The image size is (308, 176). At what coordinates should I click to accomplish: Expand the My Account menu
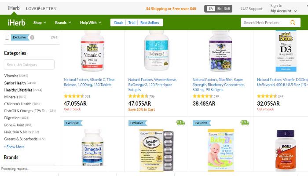click(283, 11)
